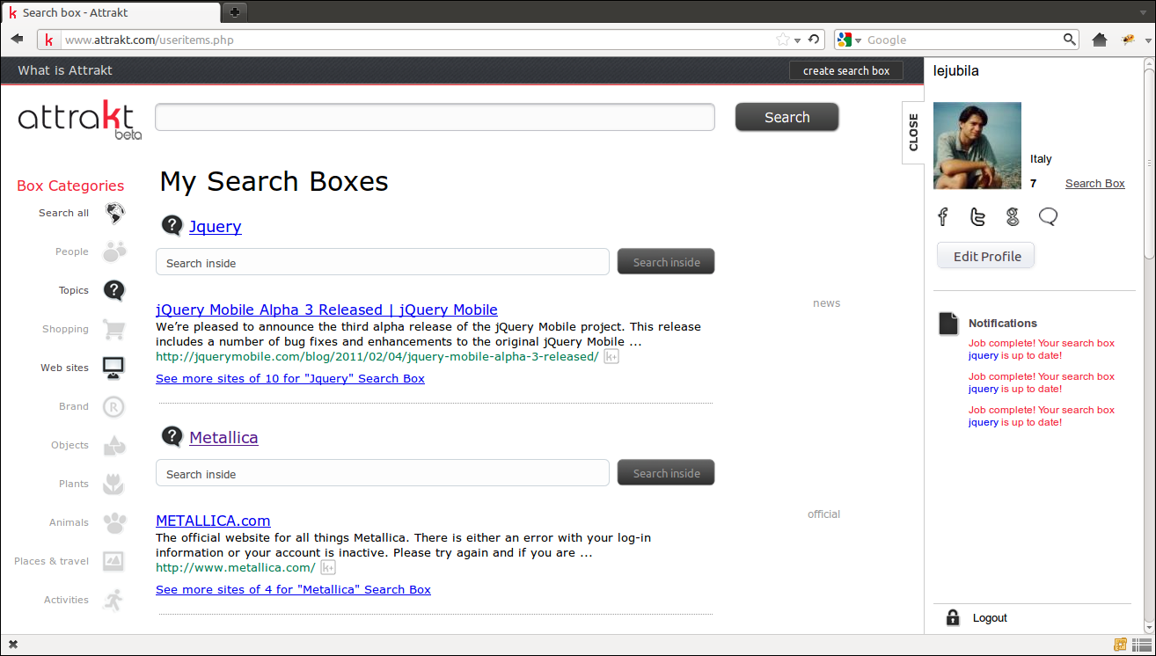The height and width of the screenshot is (656, 1156).
Task: Click the Edit Profile button
Action: point(986,256)
